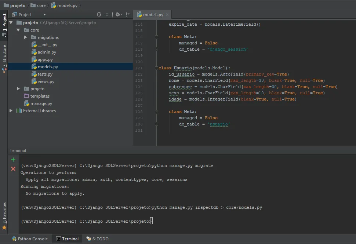Click the 'No migrations to apply.' output
Screen dimensions: 356x244
(55, 193)
